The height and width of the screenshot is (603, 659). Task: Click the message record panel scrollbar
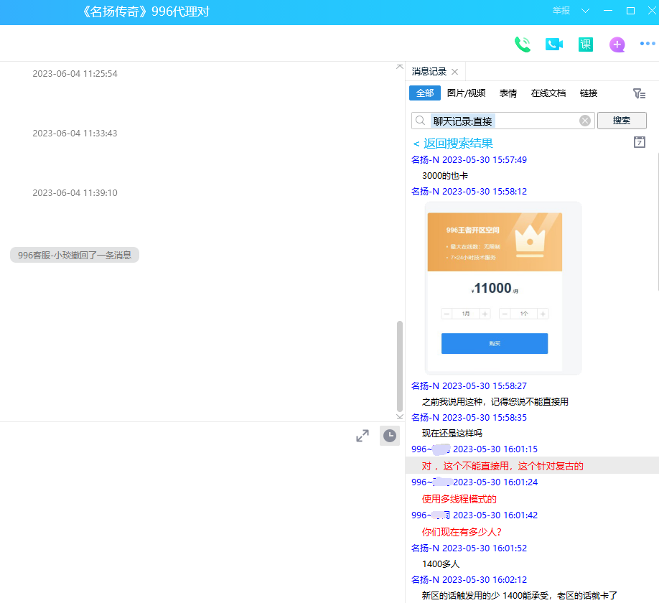pyautogui.click(x=657, y=221)
